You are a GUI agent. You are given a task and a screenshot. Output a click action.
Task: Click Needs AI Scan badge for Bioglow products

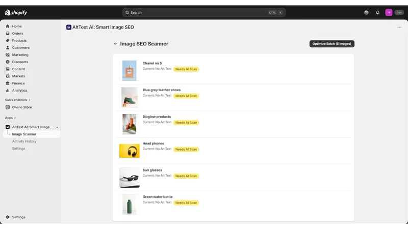(x=186, y=123)
